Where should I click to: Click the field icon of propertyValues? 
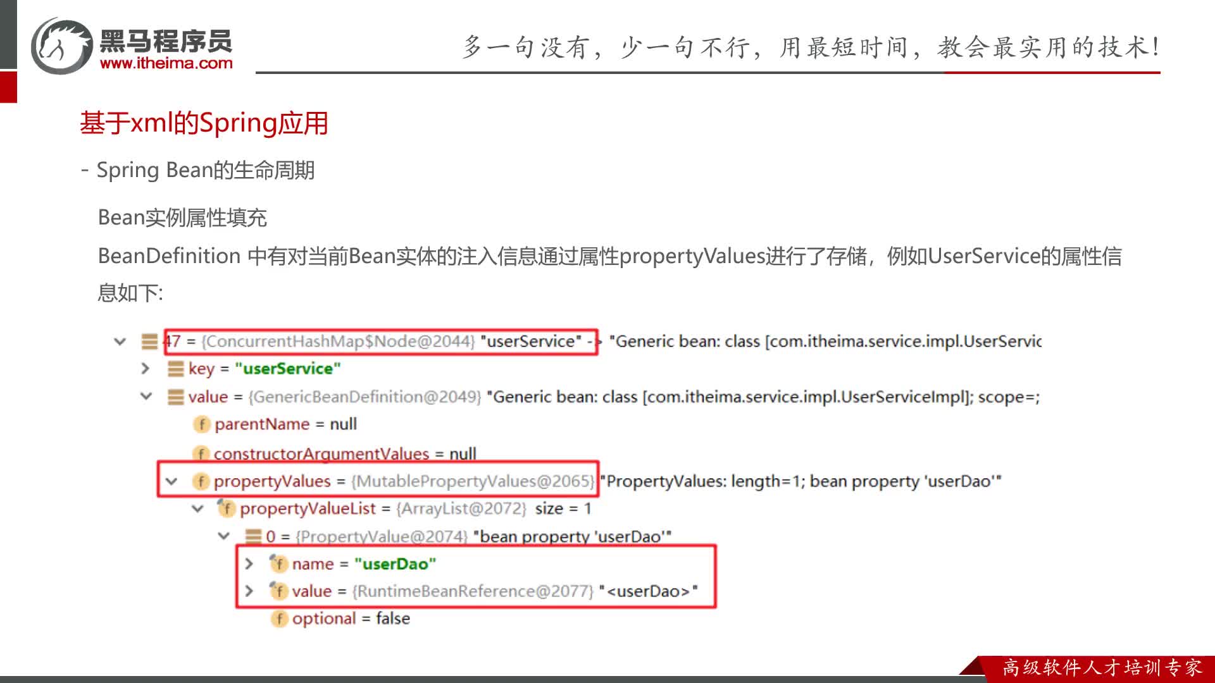point(201,481)
